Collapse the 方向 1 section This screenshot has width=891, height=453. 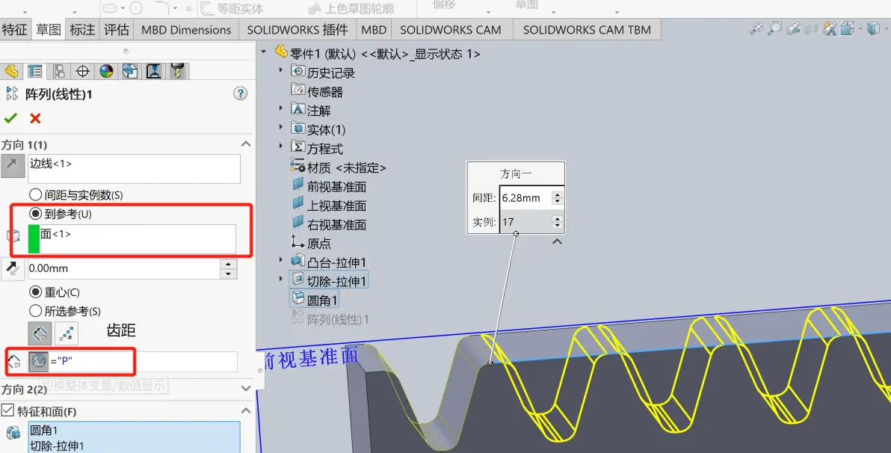[246, 144]
